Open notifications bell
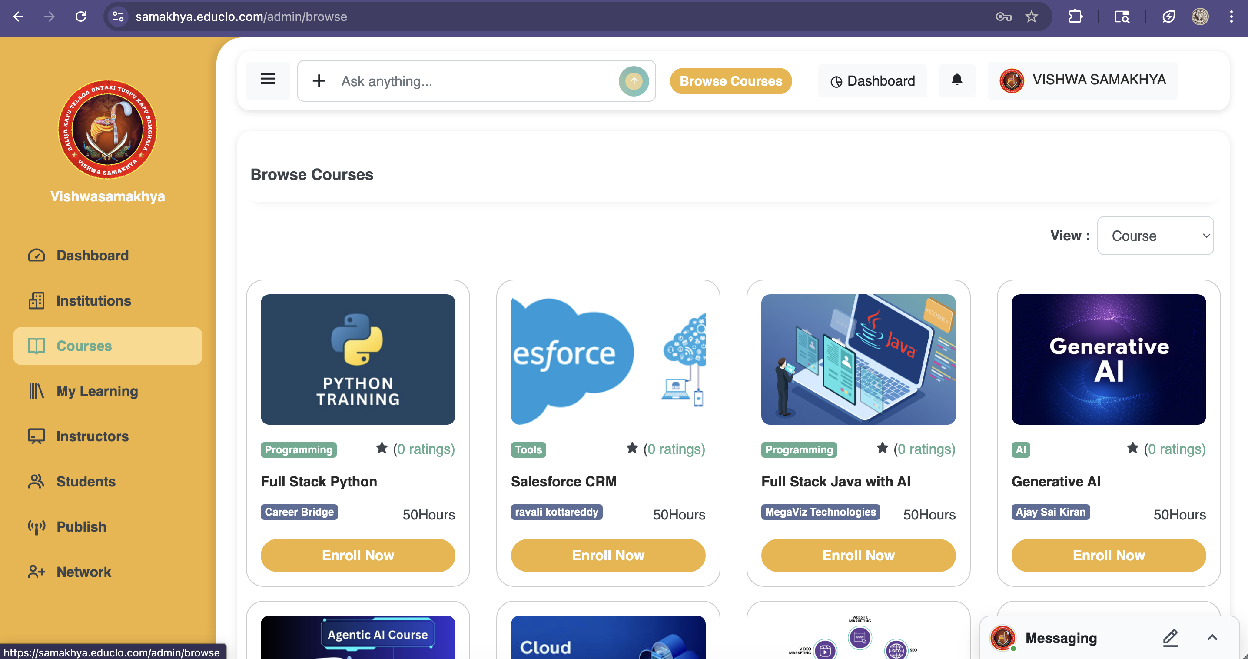Screen dimensions: 1248x659 956,80
